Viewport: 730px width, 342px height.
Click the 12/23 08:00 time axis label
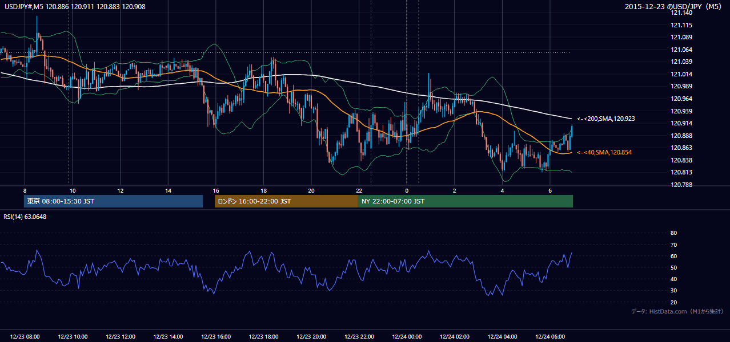(25, 337)
